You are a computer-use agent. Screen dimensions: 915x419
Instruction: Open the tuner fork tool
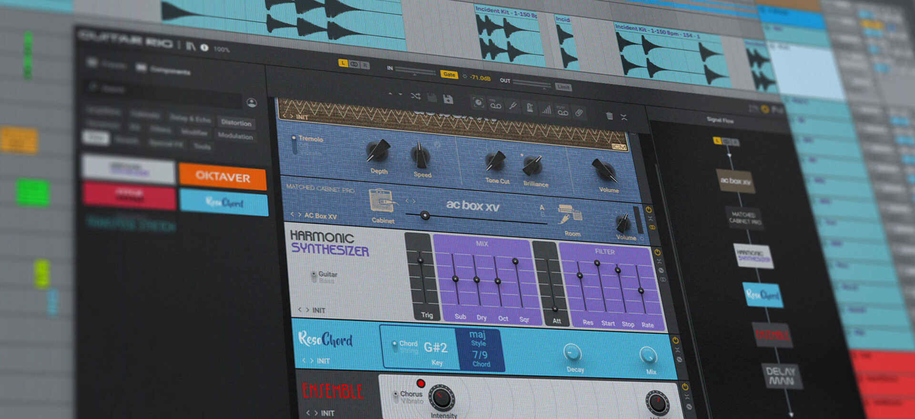513,106
